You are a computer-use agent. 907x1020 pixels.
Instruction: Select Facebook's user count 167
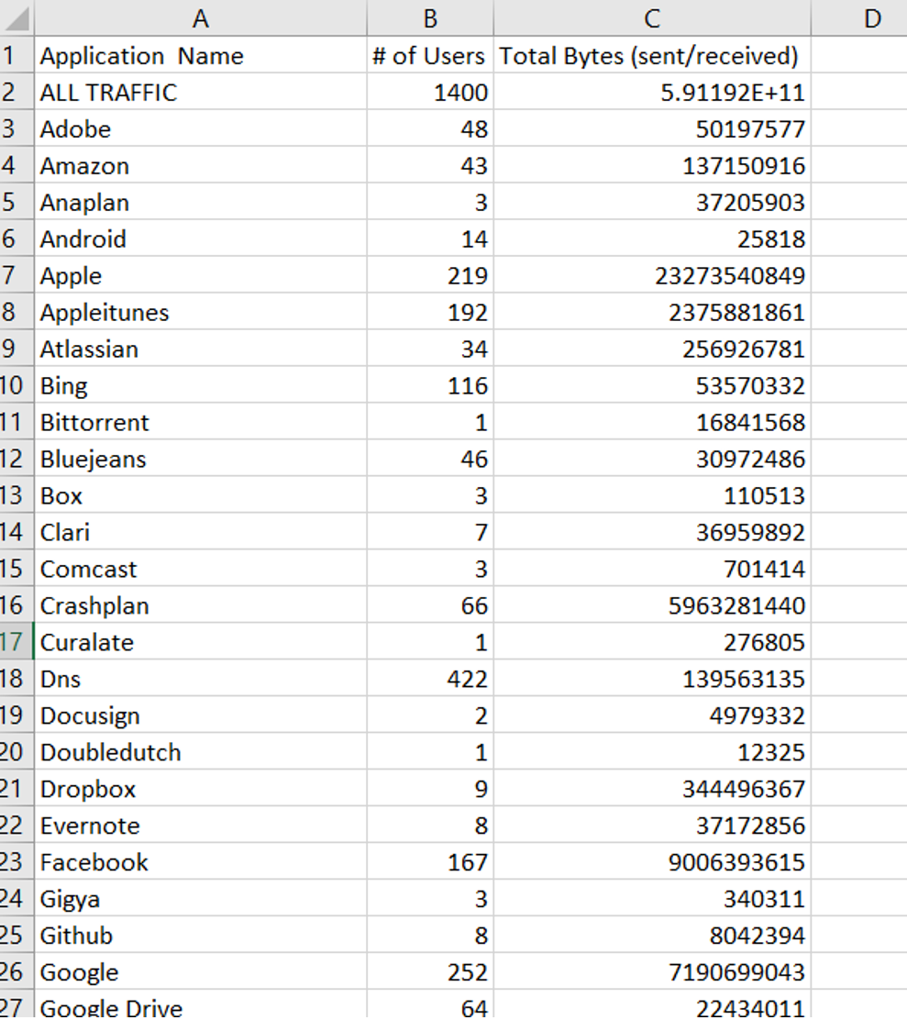tap(430, 862)
